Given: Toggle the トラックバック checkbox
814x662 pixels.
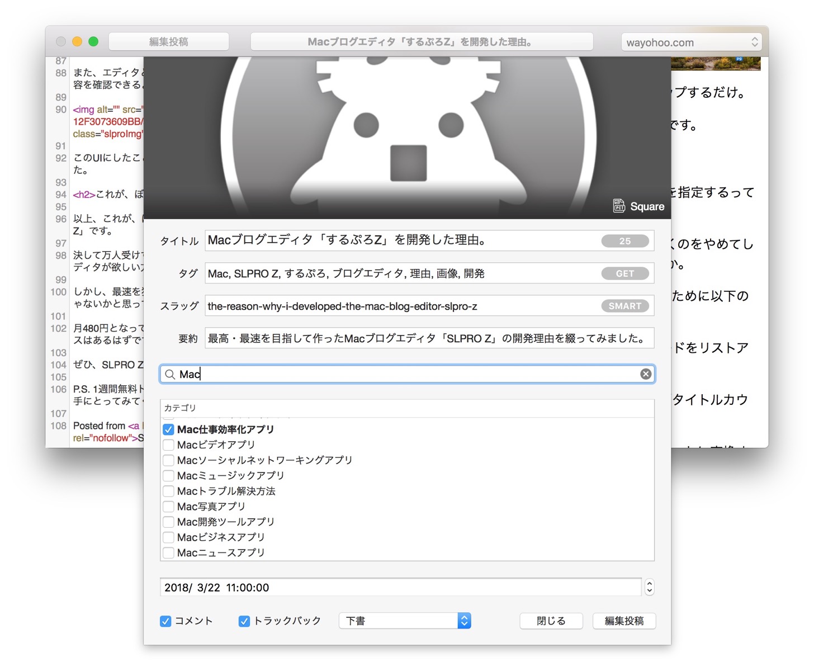Looking at the screenshot, I should point(244,621).
